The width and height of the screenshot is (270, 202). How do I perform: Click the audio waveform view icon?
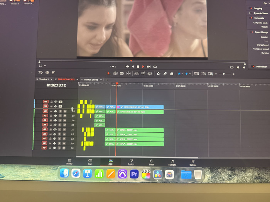[x=47, y=72]
